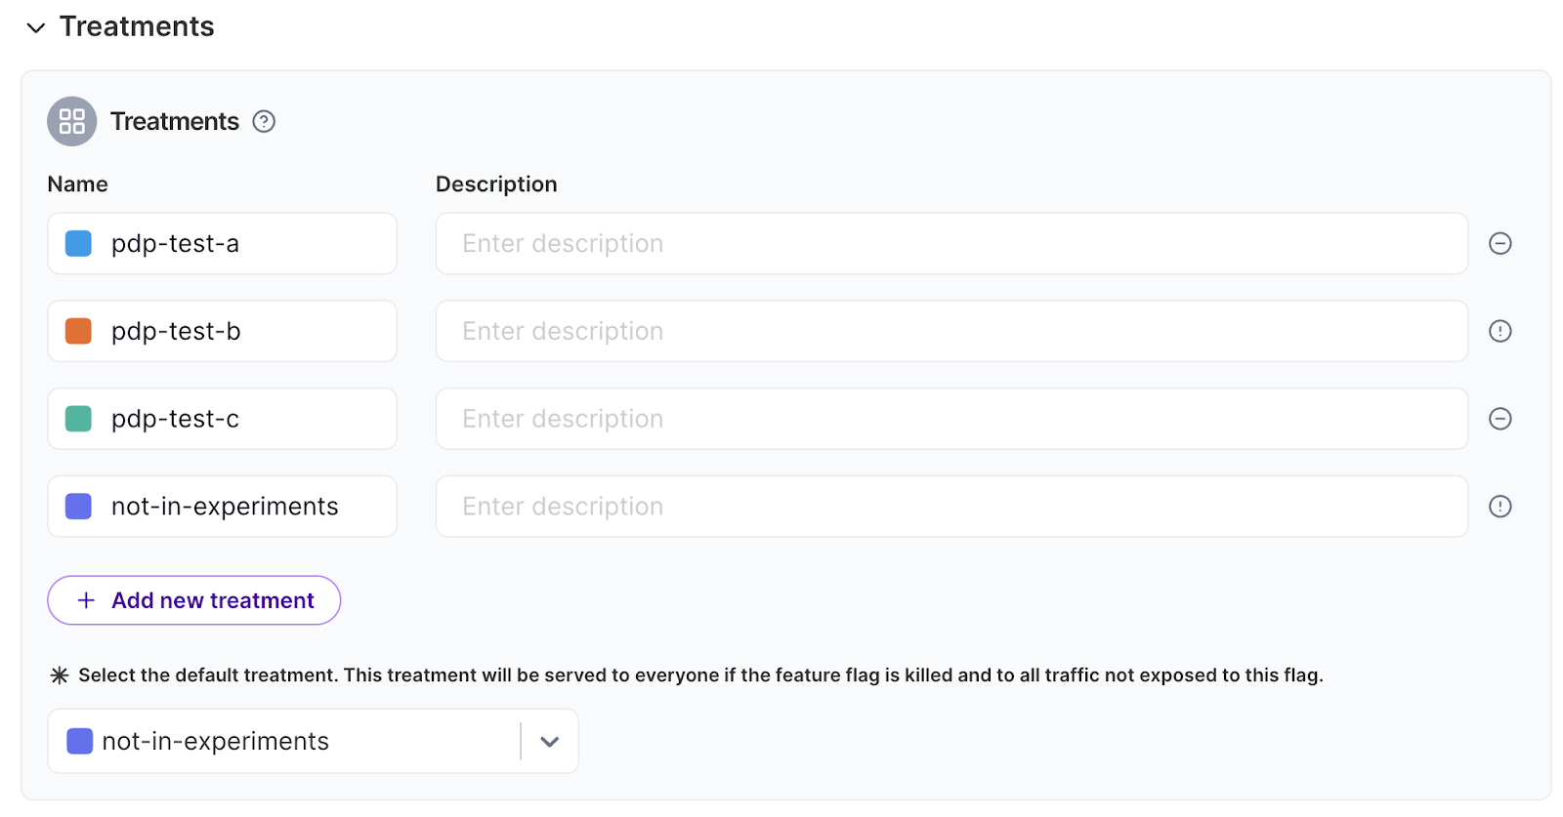Image resolution: width=1563 pixels, height=817 pixels.
Task: Click the asterisk icon beside default treatment note
Action: pyautogui.click(x=60, y=675)
